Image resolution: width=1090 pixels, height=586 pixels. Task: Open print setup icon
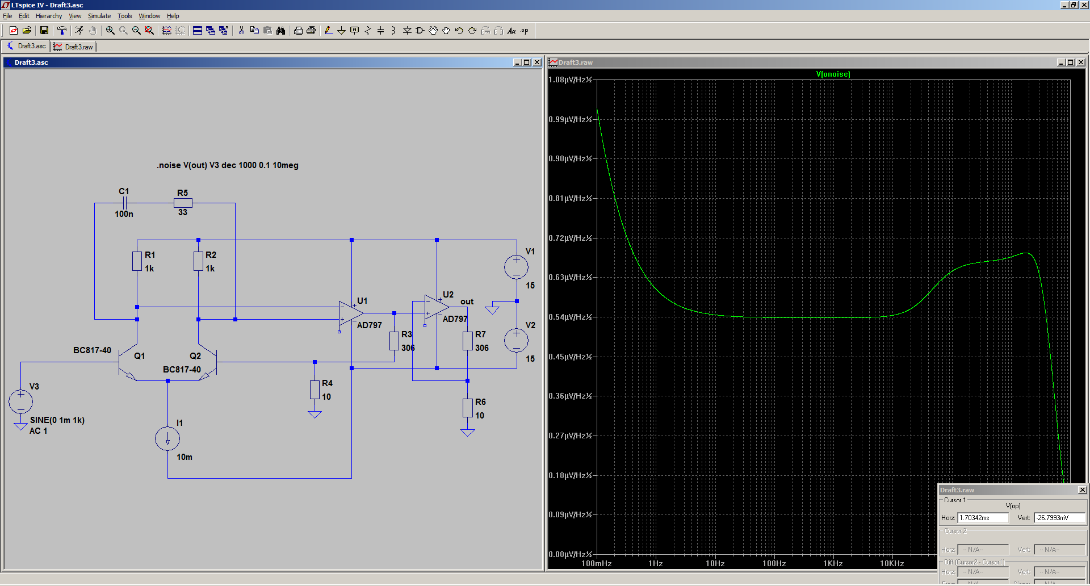[x=298, y=31]
